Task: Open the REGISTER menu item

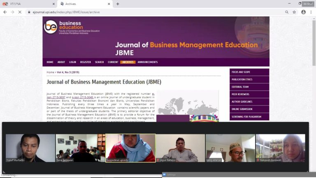Action: (x=86, y=62)
